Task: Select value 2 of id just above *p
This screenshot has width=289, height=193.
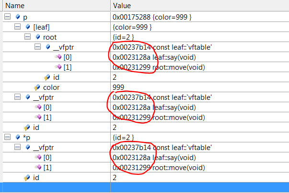Action: (x=115, y=128)
